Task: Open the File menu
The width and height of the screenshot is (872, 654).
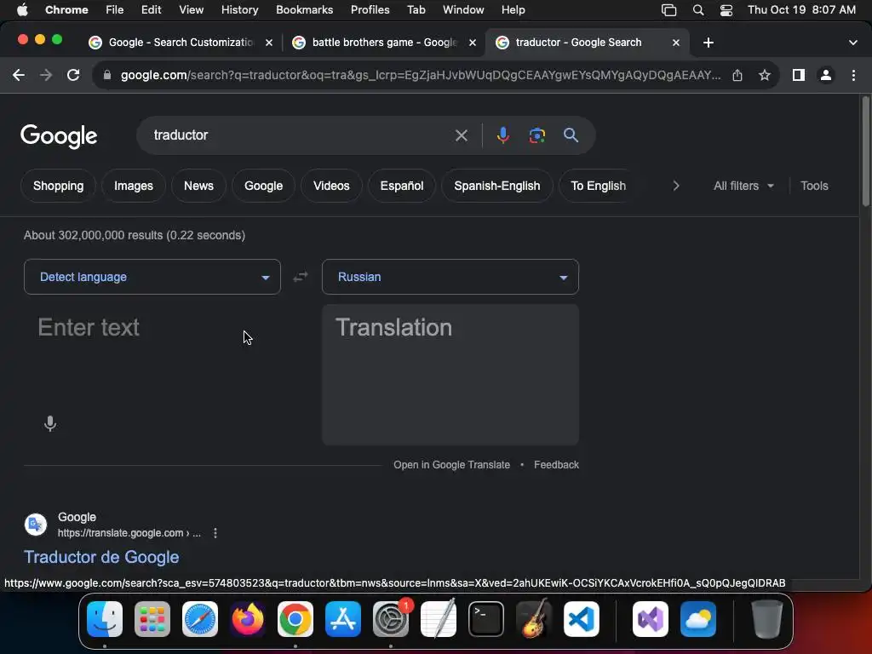Action: click(115, 10)
